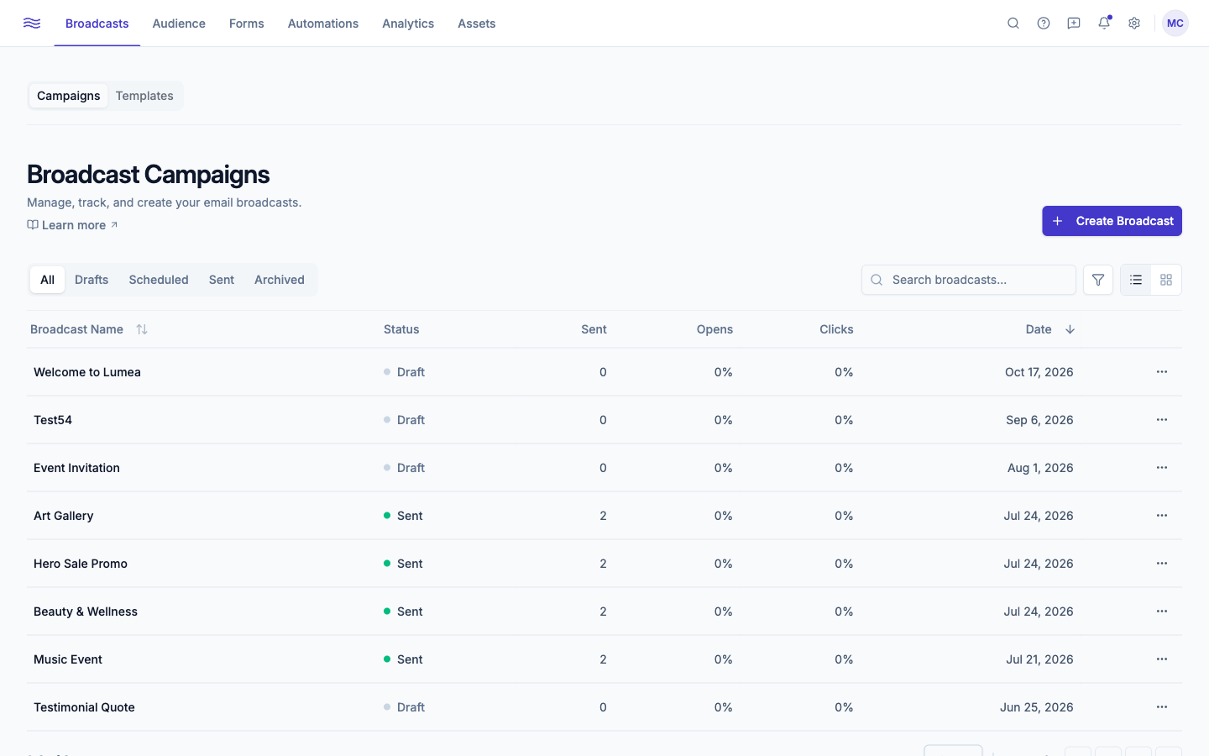Go to Audience in top navigation
Screen dimensions: 1209x756
[179, 24]
